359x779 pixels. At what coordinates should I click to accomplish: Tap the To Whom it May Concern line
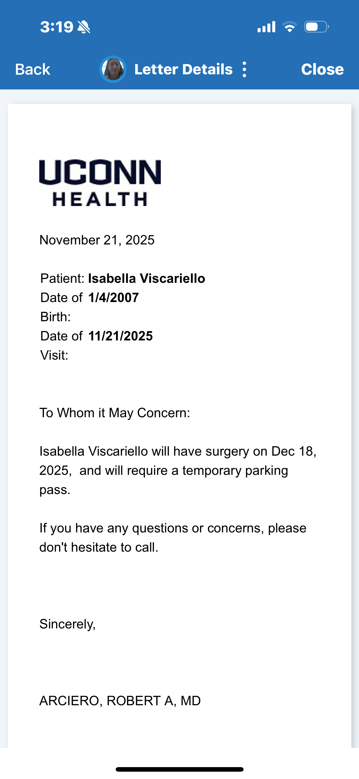[115, 413]
